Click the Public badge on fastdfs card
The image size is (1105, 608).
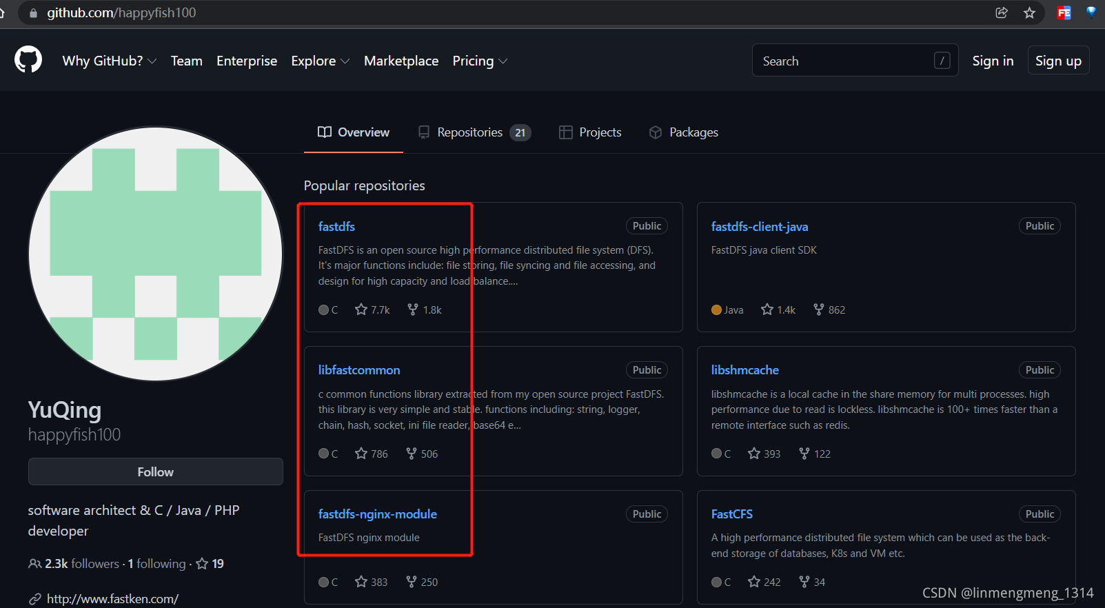647,226
